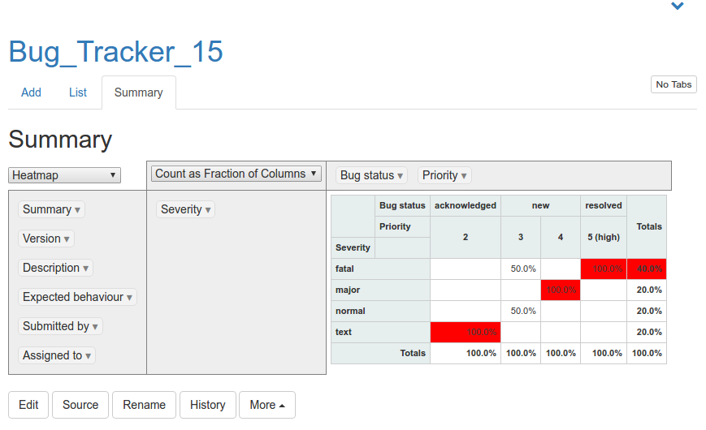
Task: Open the Expected behaviour attribute filter
Action: coord(130,298)
